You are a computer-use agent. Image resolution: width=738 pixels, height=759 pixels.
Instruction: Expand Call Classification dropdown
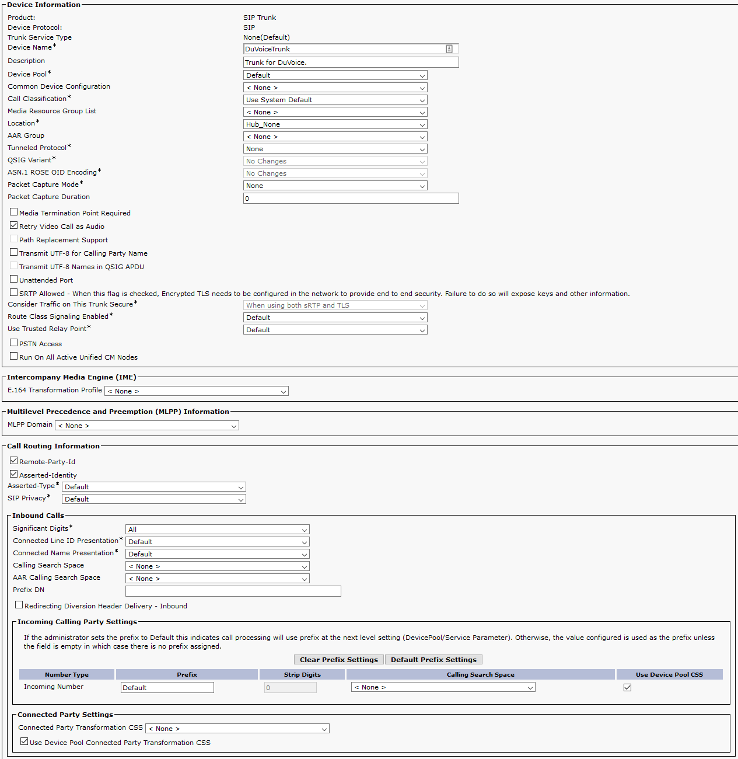coord(335,100)
